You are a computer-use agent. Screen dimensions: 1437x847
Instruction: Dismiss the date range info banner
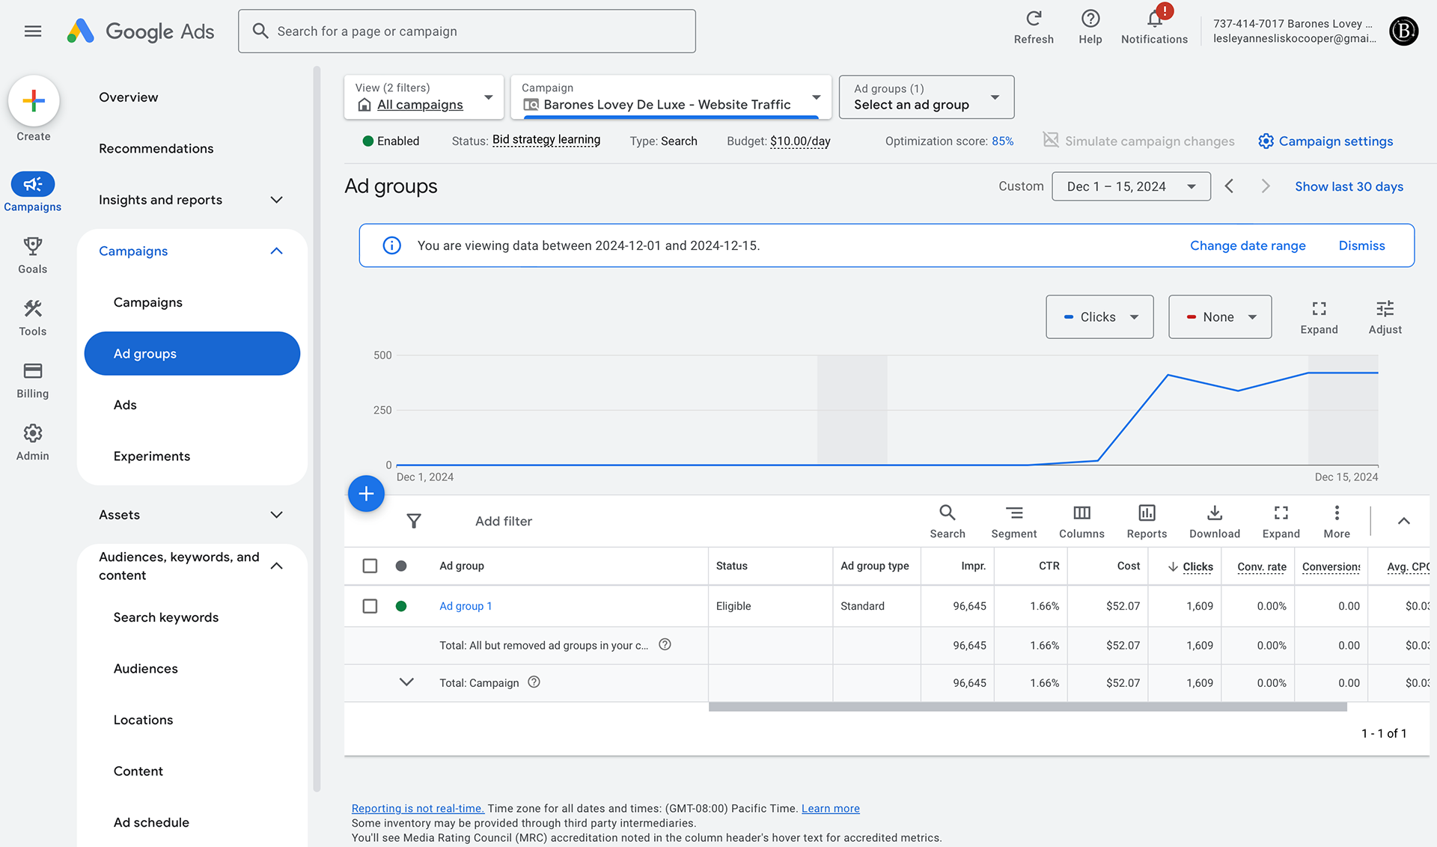tap(1361, 245)
